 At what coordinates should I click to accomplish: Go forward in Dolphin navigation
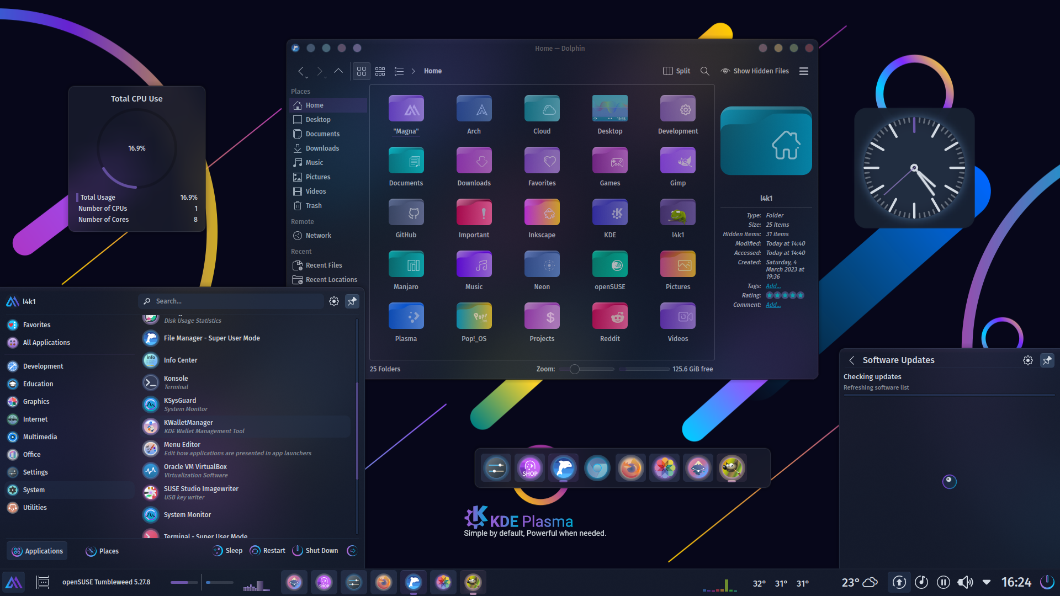(x=319, y=71)
